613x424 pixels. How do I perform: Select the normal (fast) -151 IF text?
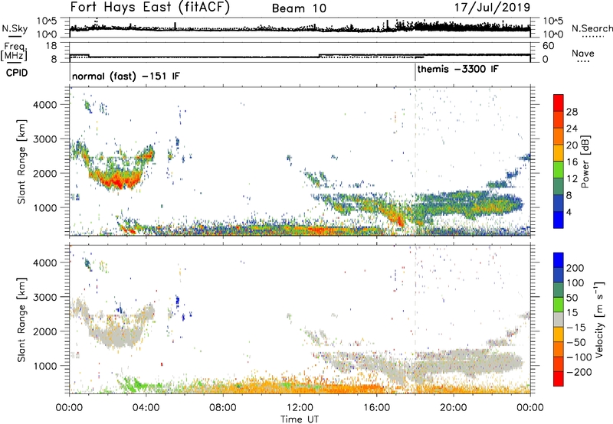(x=126, y=76)
